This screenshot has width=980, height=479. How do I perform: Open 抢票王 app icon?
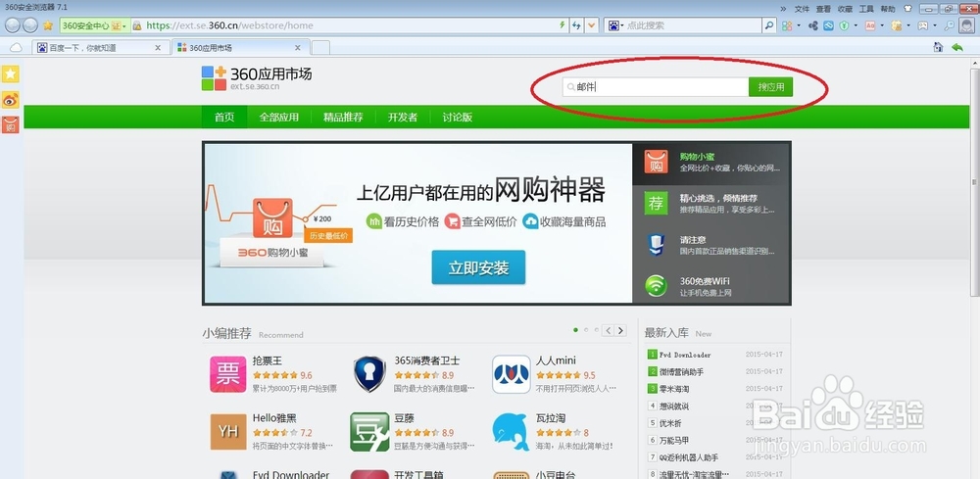click(x=228, y=374)
